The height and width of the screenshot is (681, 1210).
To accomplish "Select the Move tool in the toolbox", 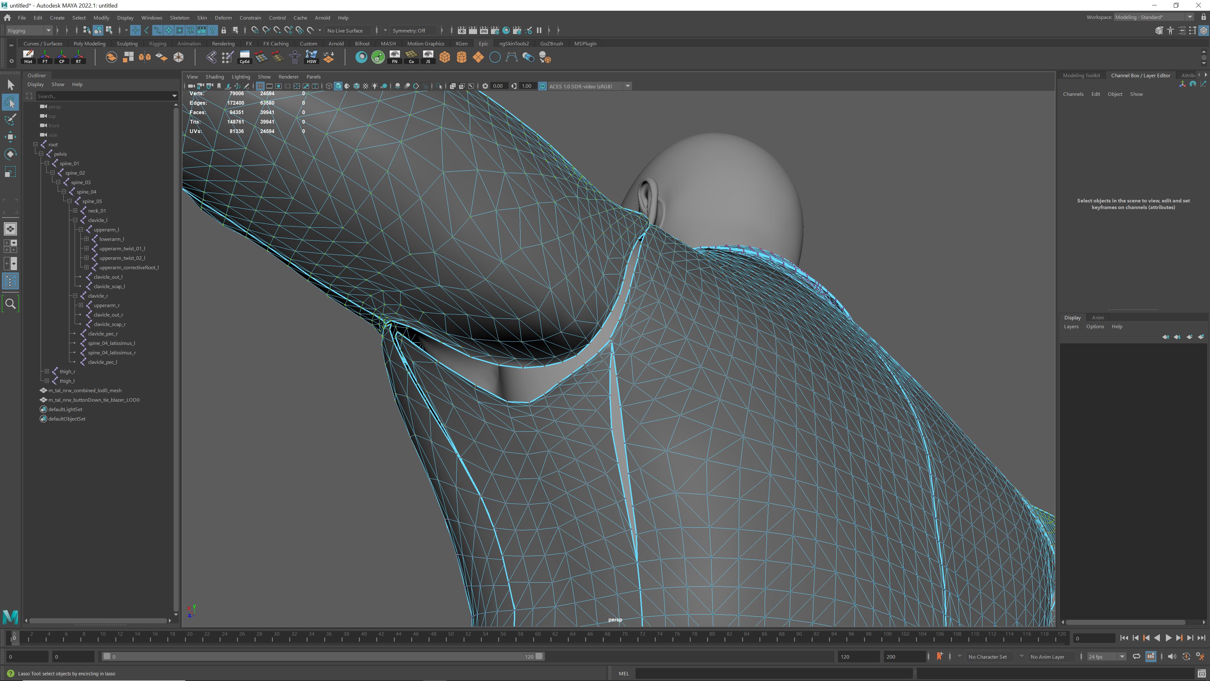I will 10,137.
